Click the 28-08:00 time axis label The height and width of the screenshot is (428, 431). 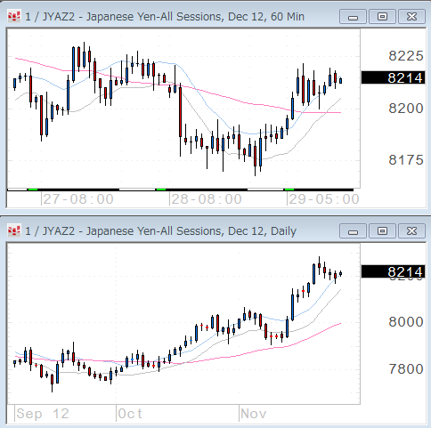[207, 199]
